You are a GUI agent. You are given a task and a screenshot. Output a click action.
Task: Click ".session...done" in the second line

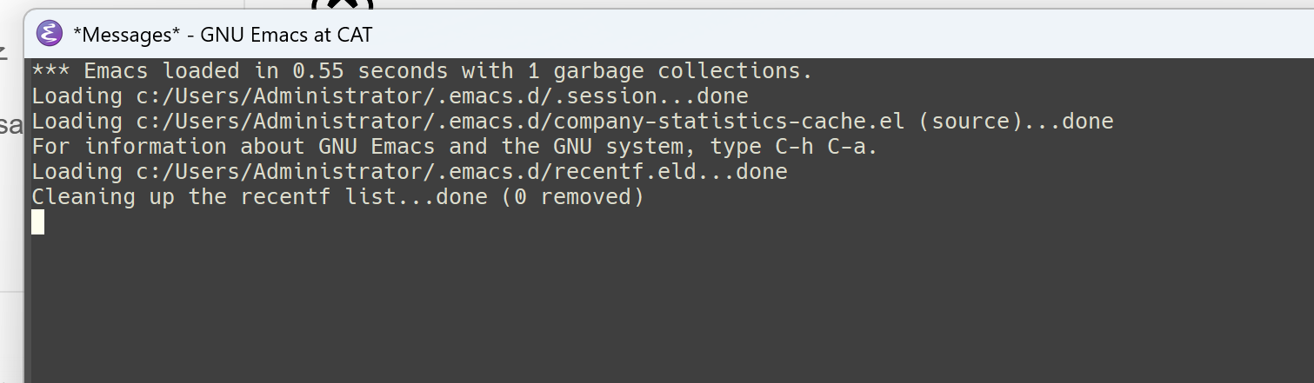pos(650,96)
